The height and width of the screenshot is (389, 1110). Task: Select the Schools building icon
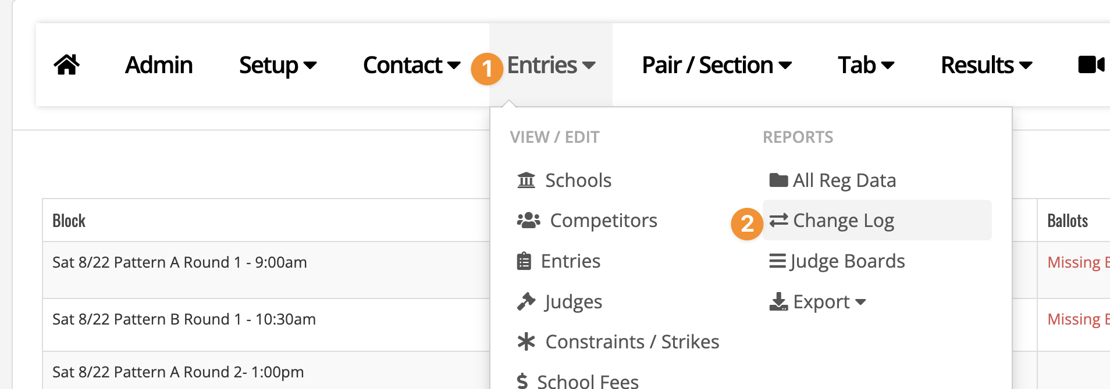click(x=526, y=180)
